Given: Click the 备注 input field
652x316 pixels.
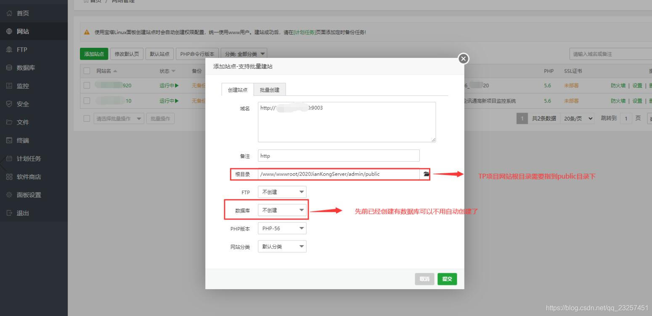Looking at the screenshot, I should [339, 156].
